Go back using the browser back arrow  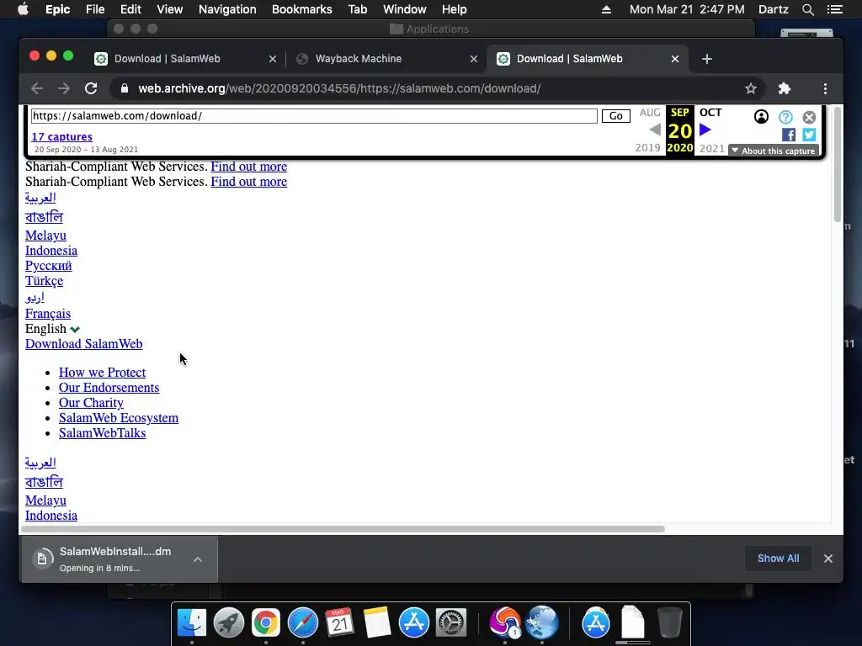(x=37, y=88)
